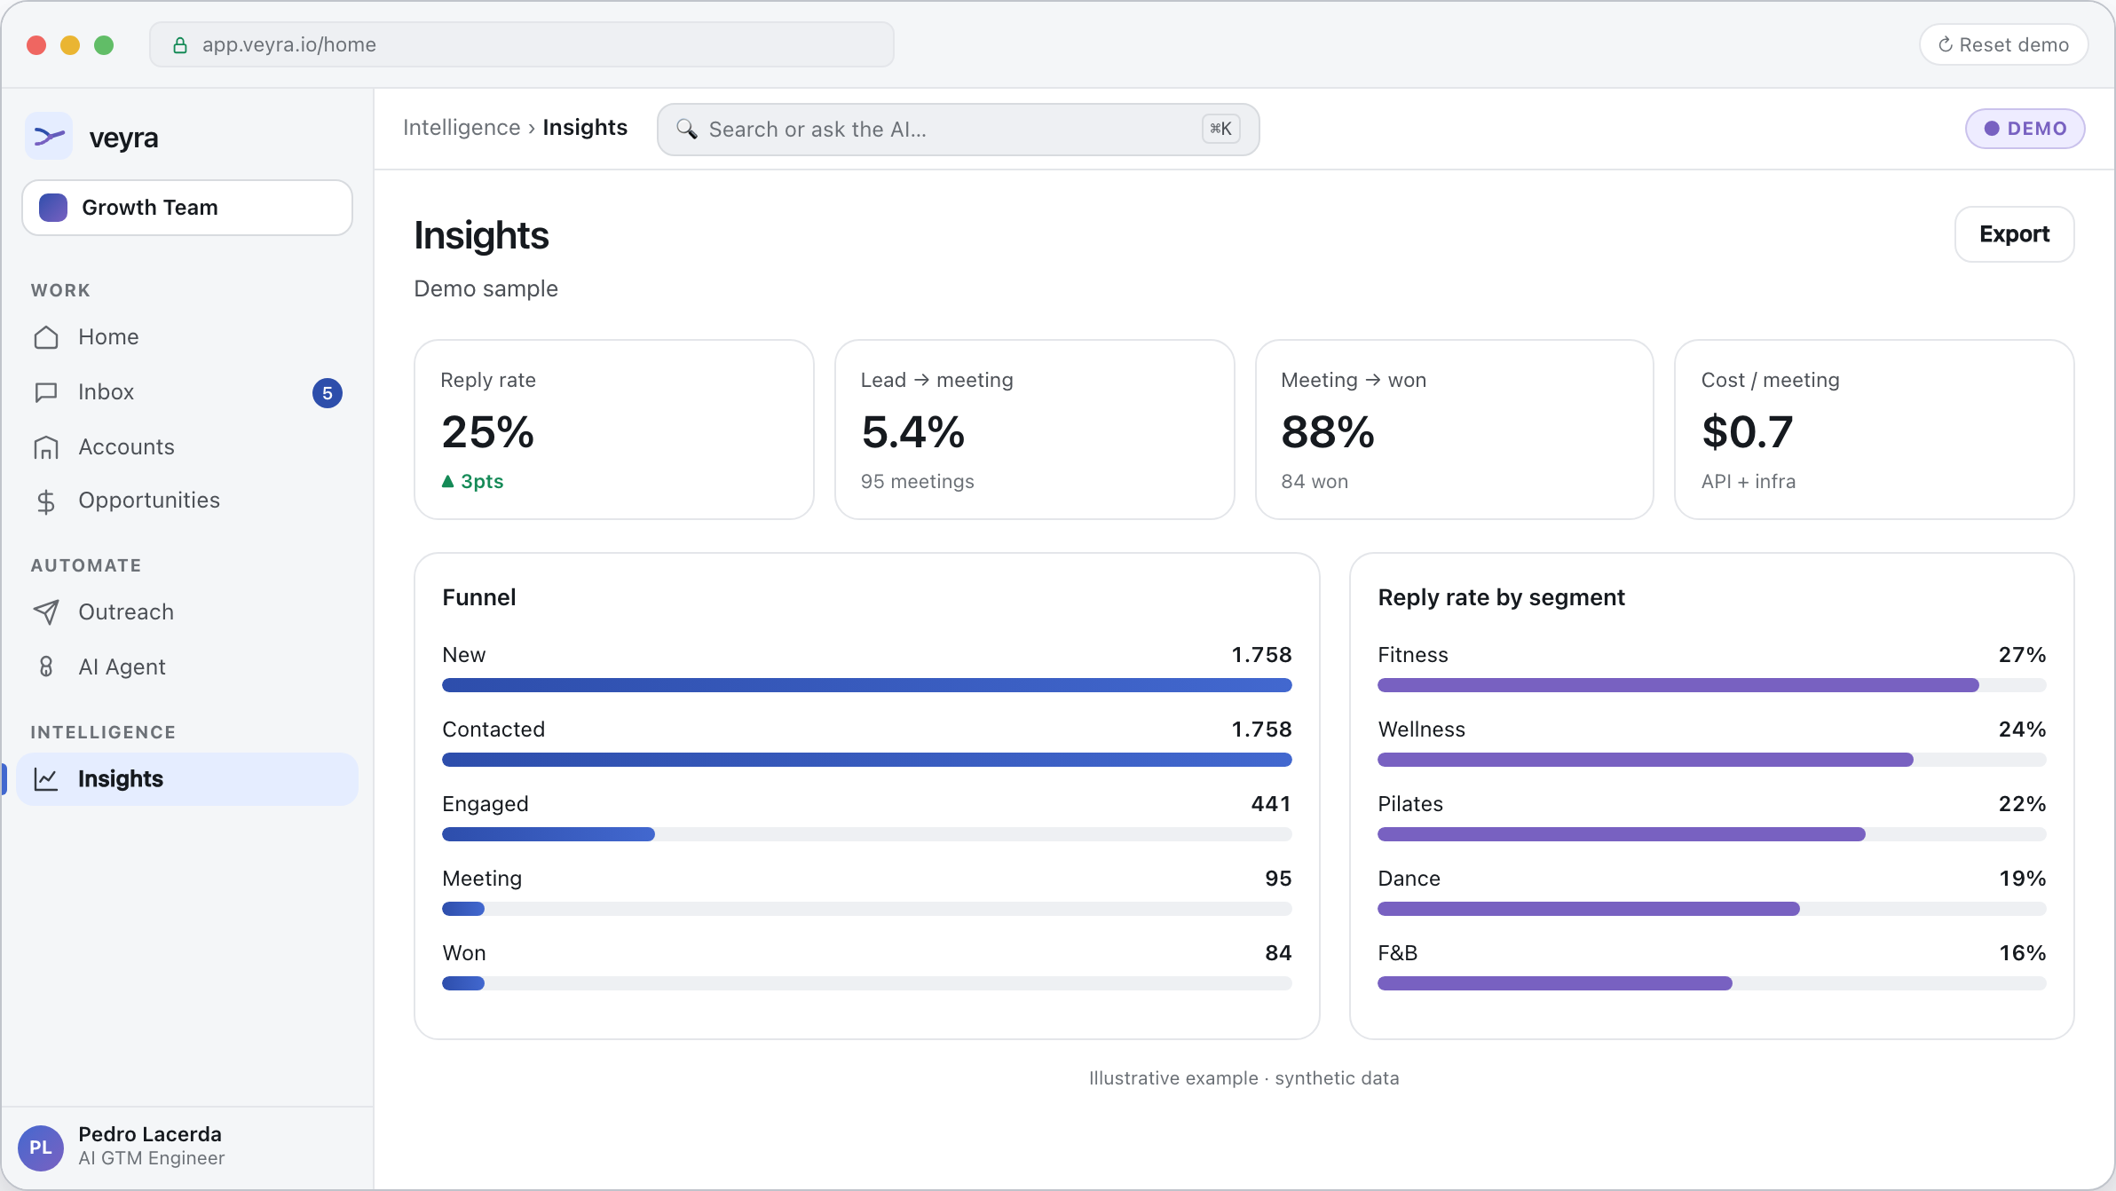This screenshot has width=2116, height=1191.
Task: Click "Reply rate by segment" heading
Action: 1502,597
